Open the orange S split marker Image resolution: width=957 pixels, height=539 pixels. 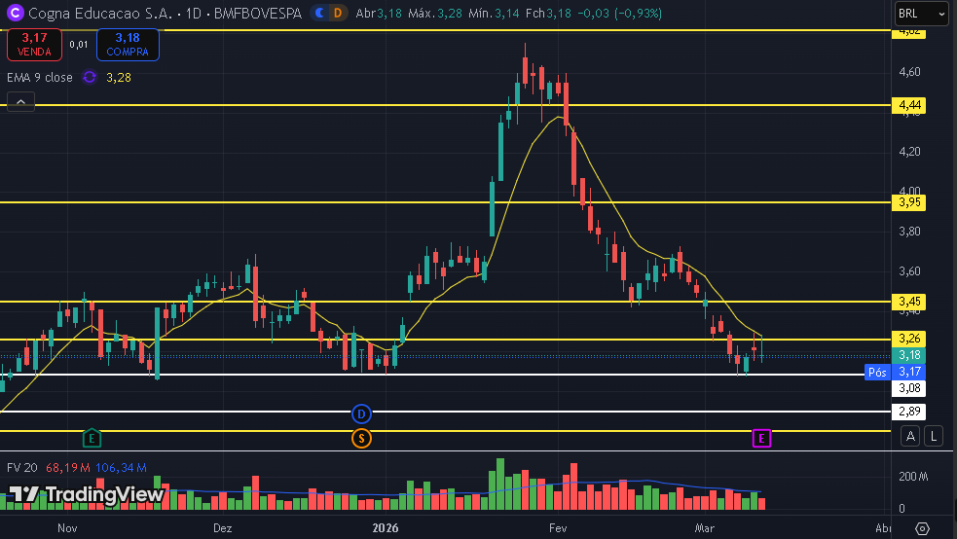pyautogui.click(x=361, y=438)
